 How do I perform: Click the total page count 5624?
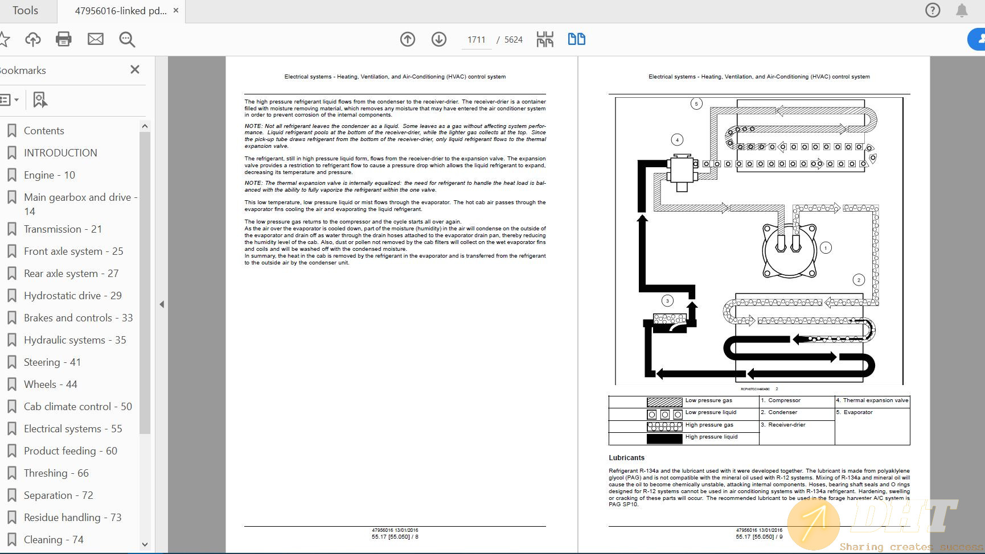click(513, 39)
